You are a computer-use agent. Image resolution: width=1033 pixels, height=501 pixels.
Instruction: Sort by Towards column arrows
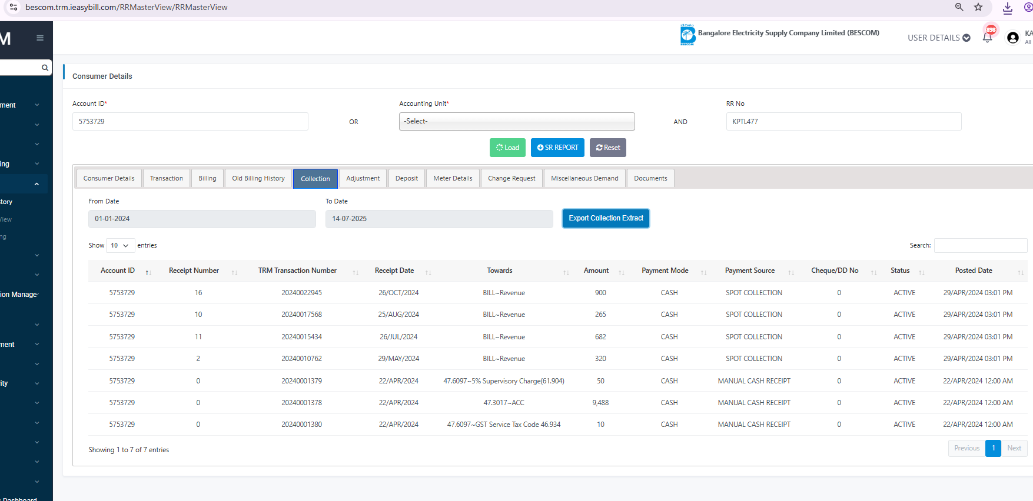pos(566,272)
